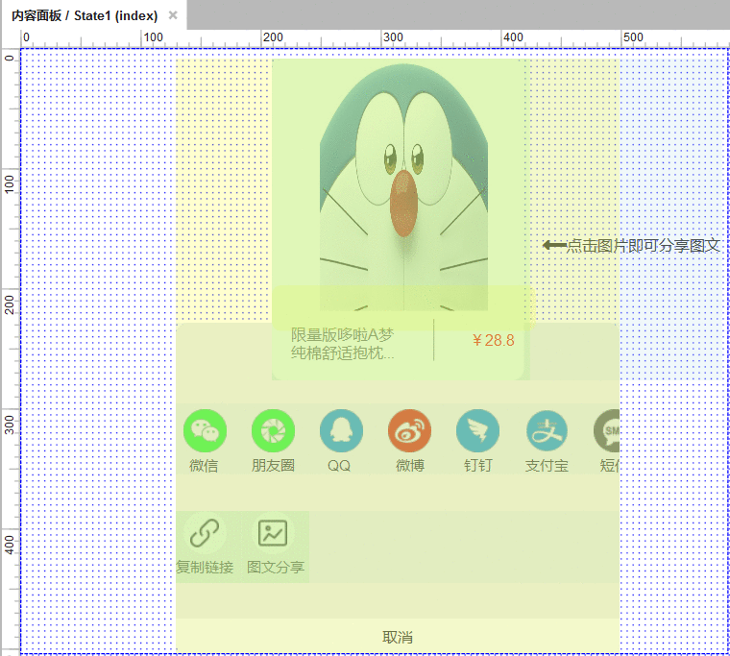This screenshot has width=730, height=656.
Task: Click the WeChat share icon
Action: coord(205,430)
